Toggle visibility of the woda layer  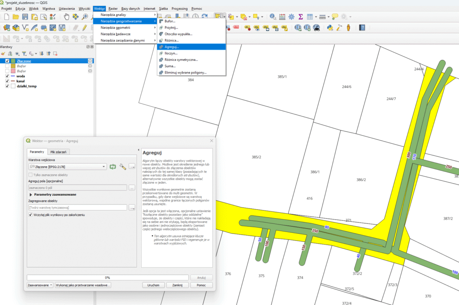coord(7,76)
